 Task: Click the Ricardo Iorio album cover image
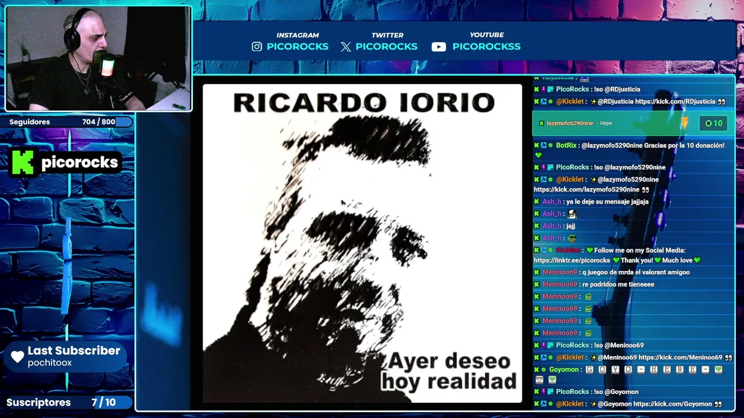(x=362, y=243)
